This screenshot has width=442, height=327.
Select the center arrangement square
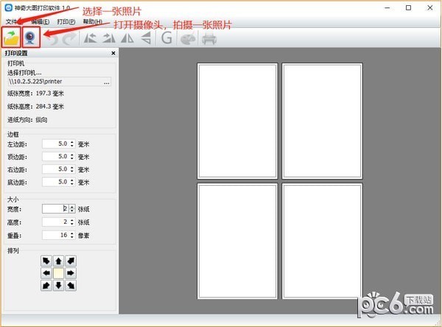pos(58,273)
